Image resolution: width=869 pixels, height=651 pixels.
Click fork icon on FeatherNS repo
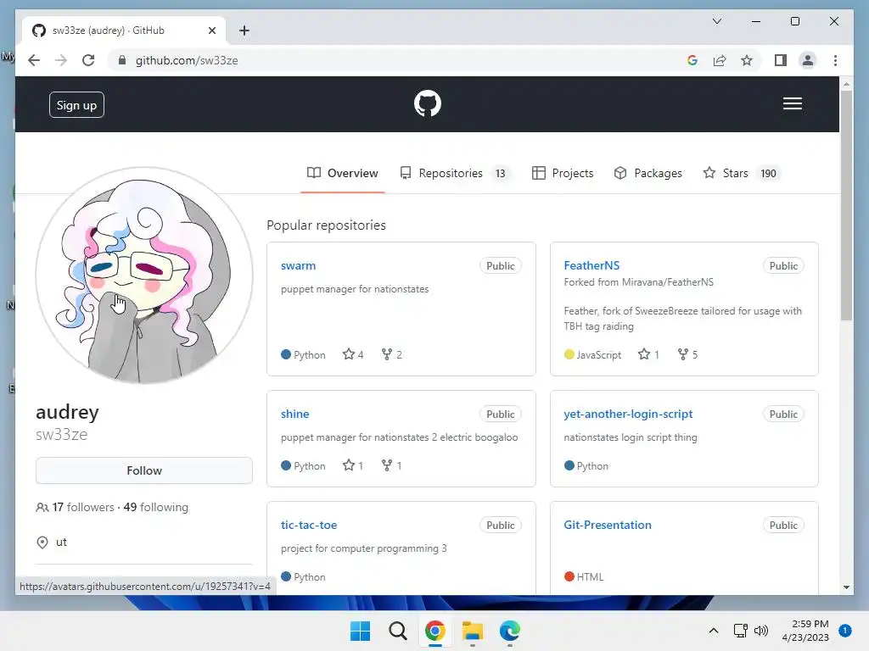coord(683,354)
